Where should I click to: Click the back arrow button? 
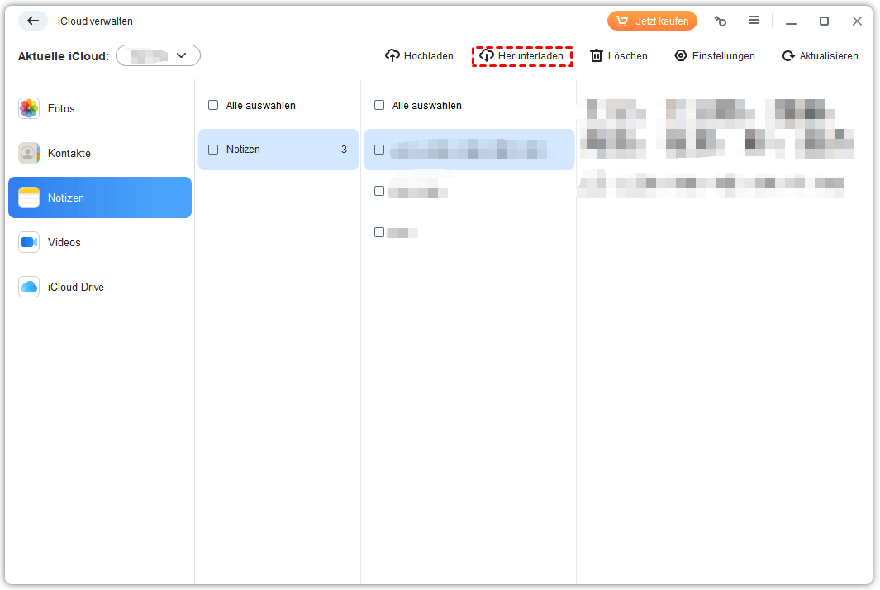33,21
